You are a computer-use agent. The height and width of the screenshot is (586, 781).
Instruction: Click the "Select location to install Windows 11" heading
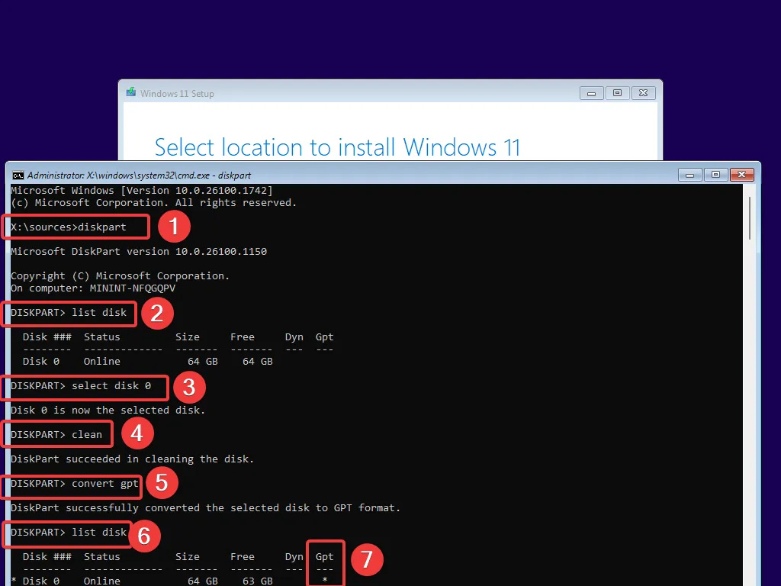pos(336,146)
